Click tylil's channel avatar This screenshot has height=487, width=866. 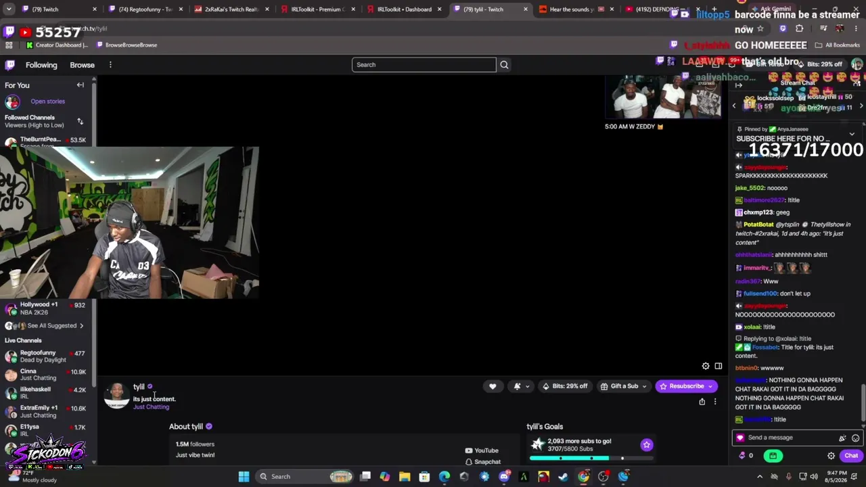[117, 396]
